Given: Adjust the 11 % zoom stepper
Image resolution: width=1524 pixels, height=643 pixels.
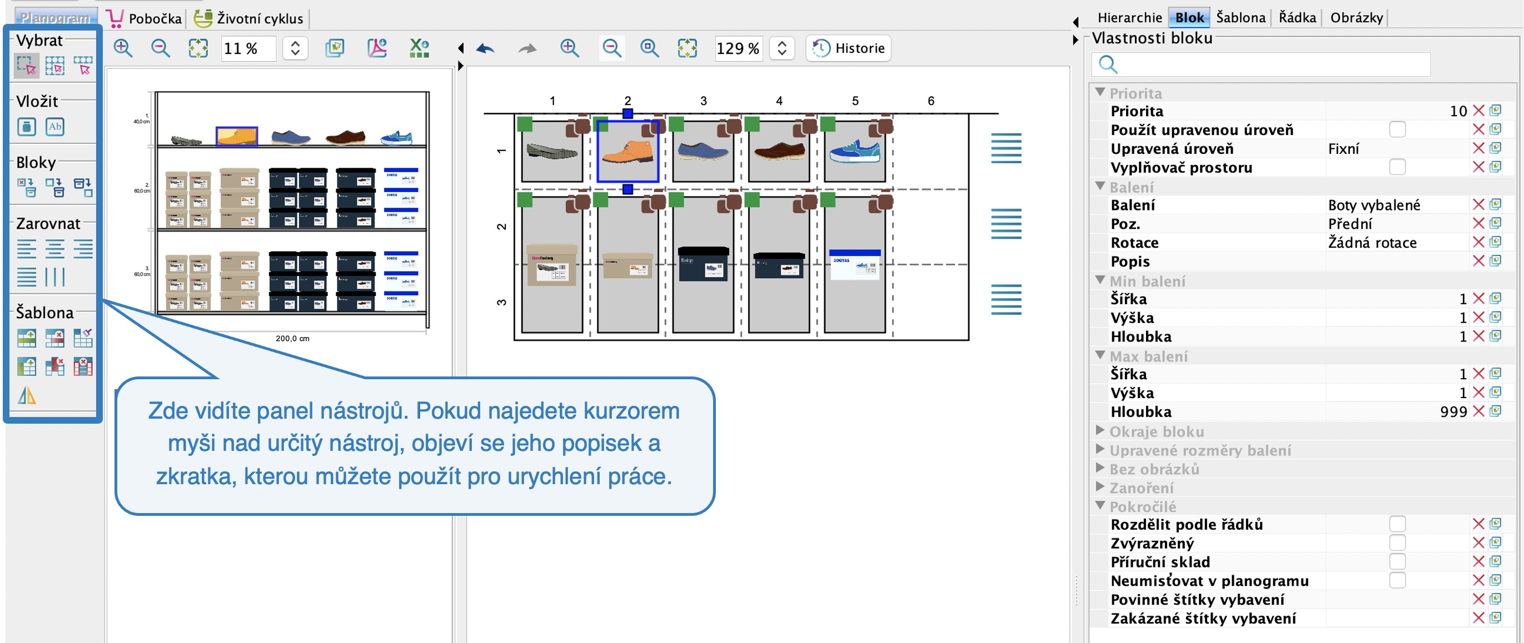Looking at the screenshot, I should click(x=295, y=48).
